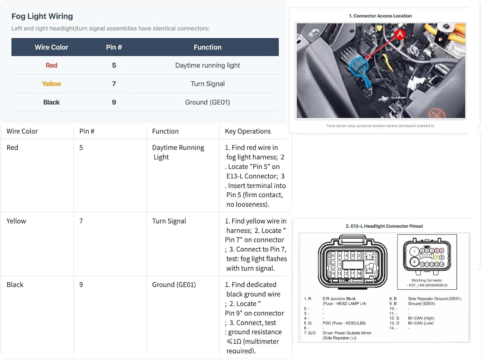Viewport: 482px width, 360px height.
Task: Click the 'Daytime Running Light' cell in lower table
Action: (178, 152)
